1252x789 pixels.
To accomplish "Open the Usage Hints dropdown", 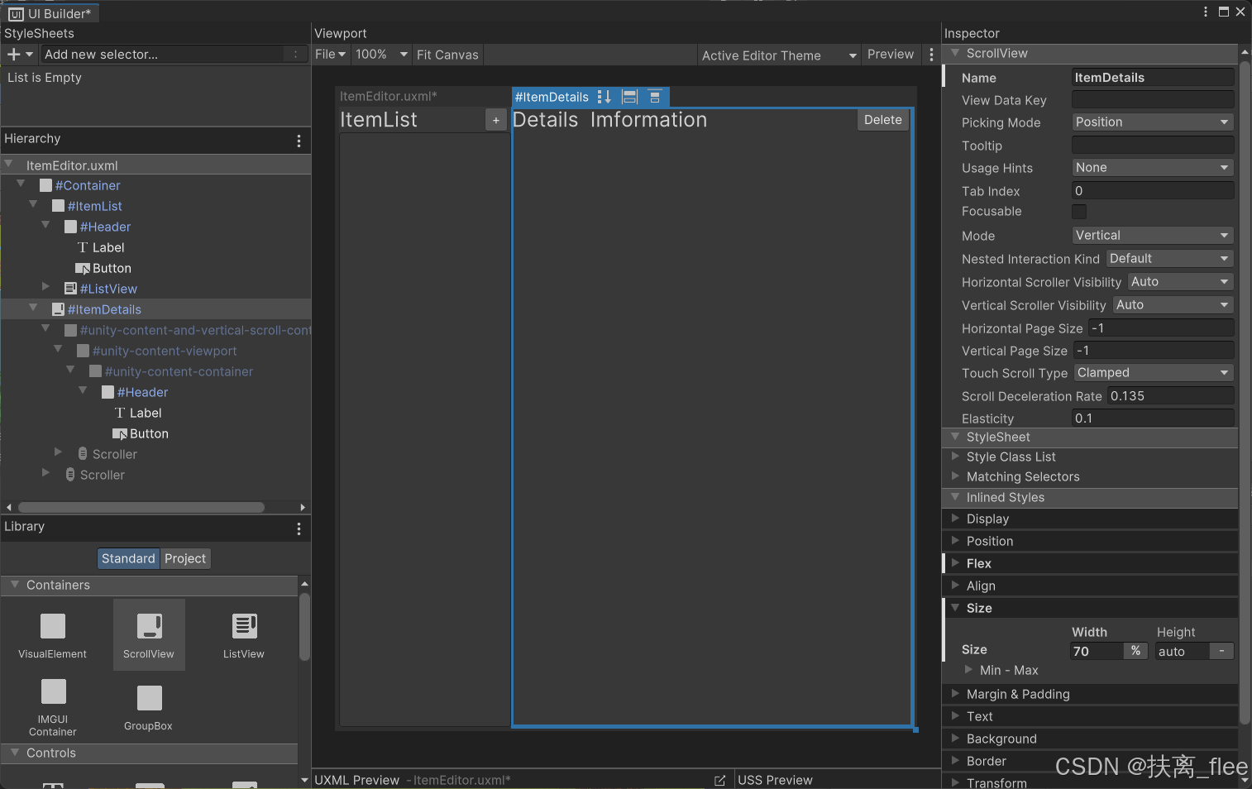I will (x=1153, y=168).
